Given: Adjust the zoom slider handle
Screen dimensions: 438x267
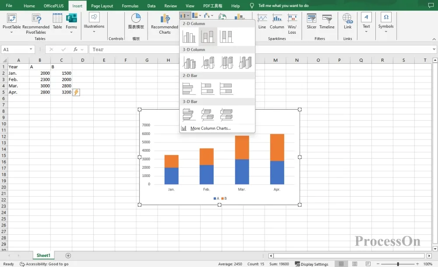Looking at the screenshot, I should (398, 264).
